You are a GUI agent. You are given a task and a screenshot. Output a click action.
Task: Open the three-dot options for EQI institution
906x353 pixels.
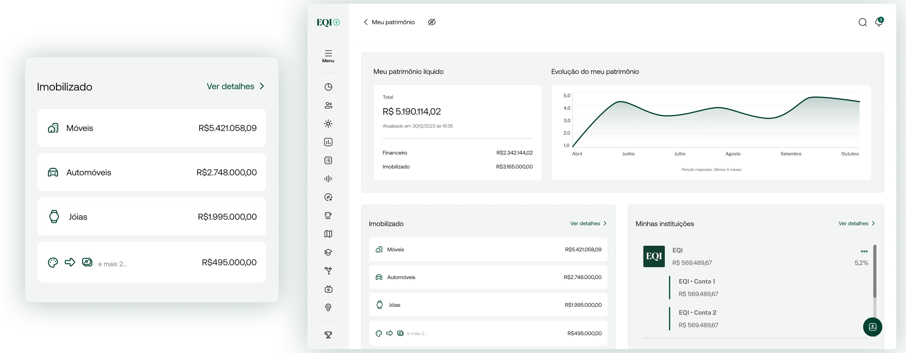[864, 251]
